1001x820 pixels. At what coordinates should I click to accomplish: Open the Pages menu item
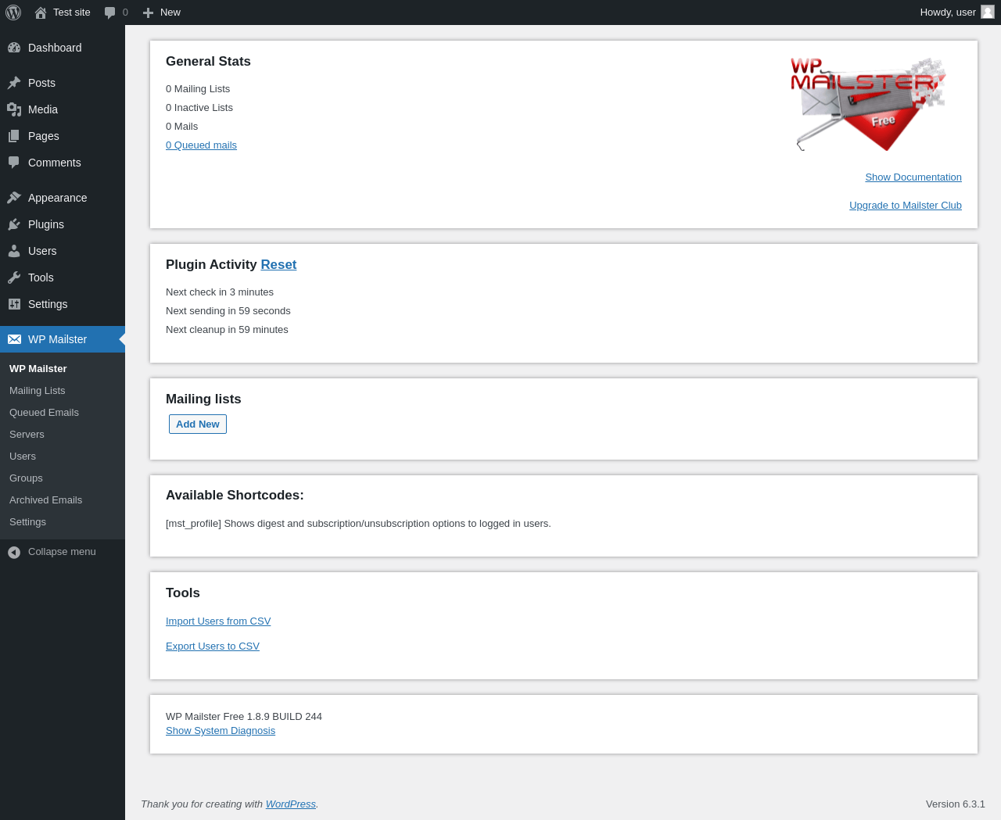(x=63, y=136)
